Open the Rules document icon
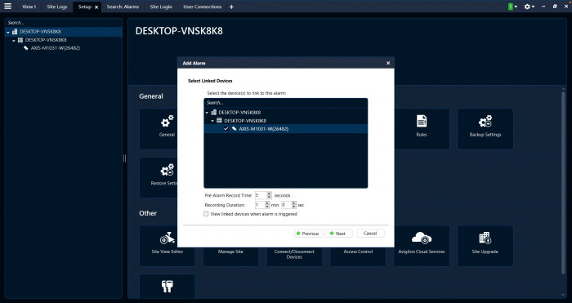This screenshot has width=572, height=303. click(422, 121)
